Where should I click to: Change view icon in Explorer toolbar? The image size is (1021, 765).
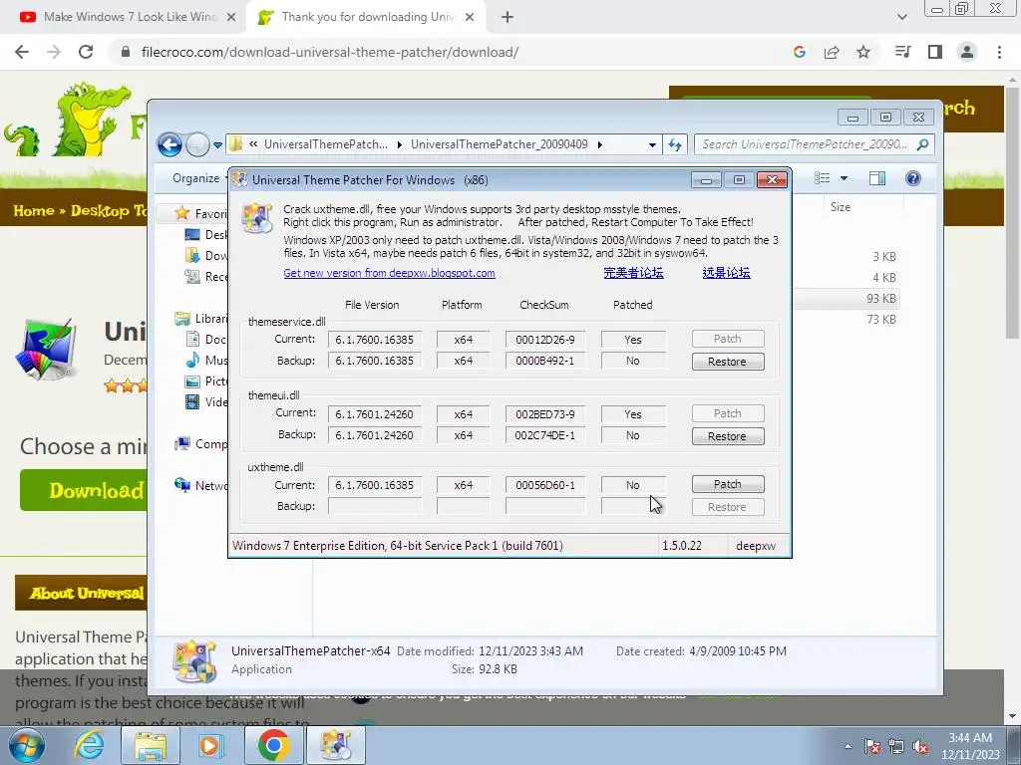tap(823, 178)
